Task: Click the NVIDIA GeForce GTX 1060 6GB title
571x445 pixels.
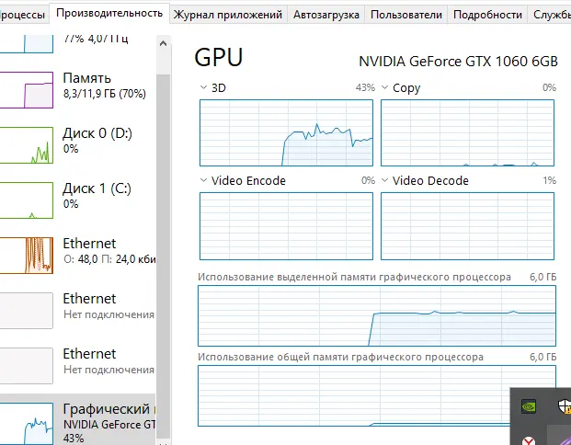Action: coord(458,62)
